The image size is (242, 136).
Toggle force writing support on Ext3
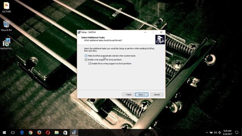tap(90, 63)
